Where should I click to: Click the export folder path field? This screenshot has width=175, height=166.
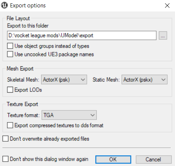coord(82,35)
